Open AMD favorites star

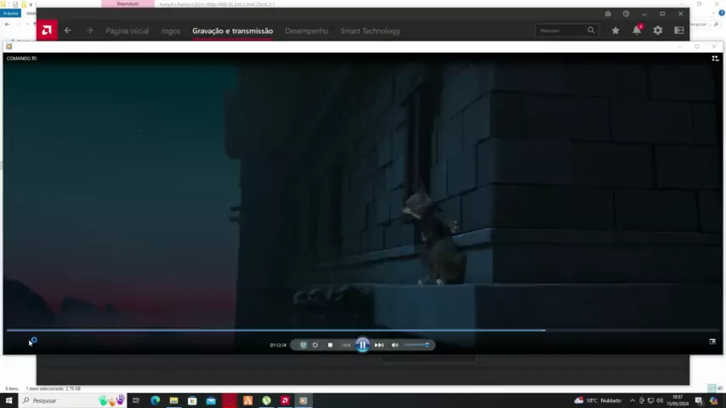[615, 31]
